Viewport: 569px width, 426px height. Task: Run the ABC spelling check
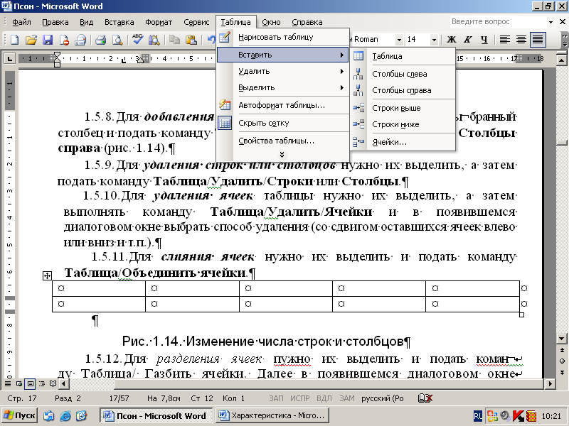coord(137,40)
